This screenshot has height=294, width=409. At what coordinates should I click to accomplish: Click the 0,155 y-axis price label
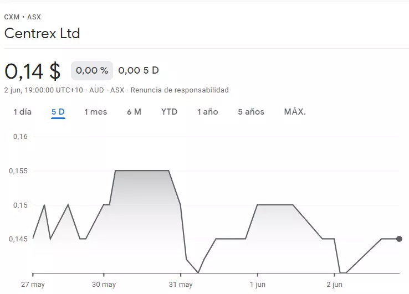click(x=18, y=171)
